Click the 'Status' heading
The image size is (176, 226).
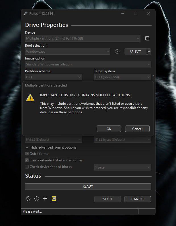pyautogui.click(x=33, y=176)
